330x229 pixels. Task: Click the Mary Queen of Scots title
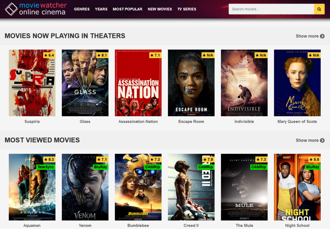pyautogui.click(x=297, y=121)
